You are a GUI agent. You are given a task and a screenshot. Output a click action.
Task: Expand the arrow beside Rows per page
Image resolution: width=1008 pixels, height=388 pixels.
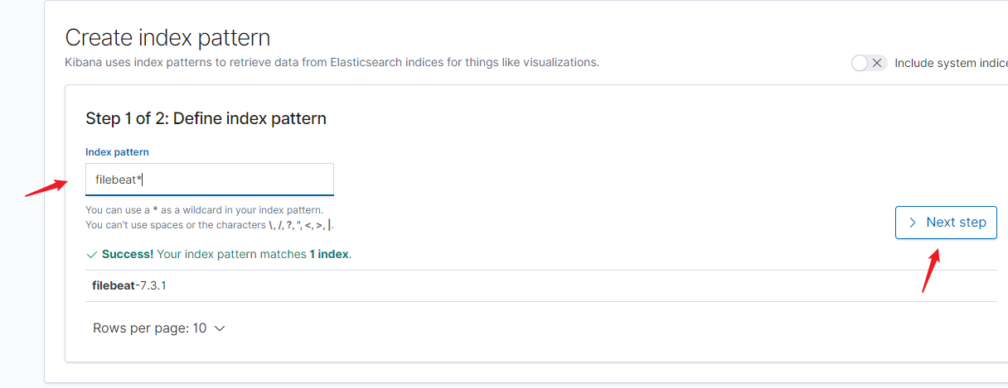(220, 328)
